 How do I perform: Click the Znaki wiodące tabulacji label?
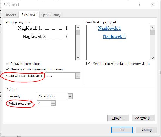(x=24, y=76)
